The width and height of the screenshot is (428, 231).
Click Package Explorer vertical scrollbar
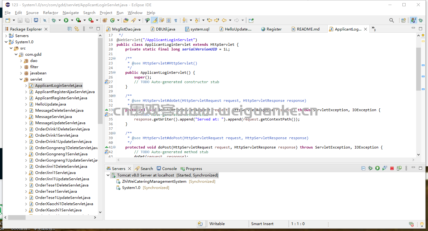100,81
